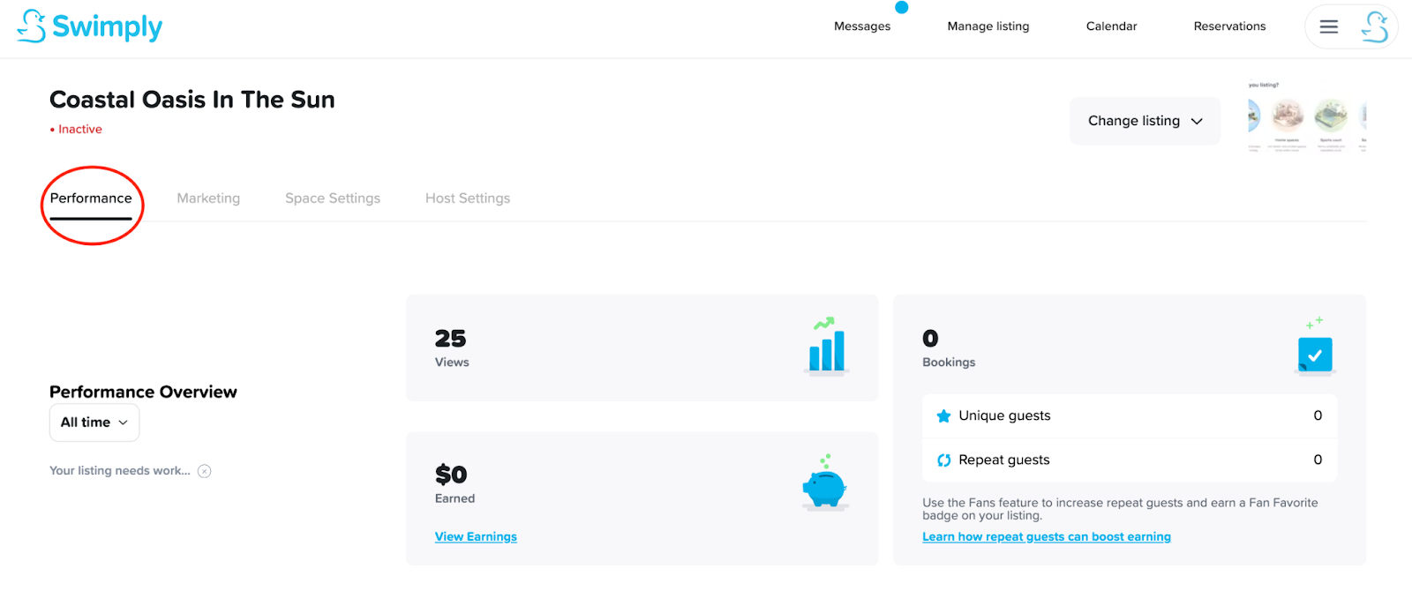The image size is (1412, 591).
Task: Expand the Change listing dropdown
Action: [x=1145, y=121]
